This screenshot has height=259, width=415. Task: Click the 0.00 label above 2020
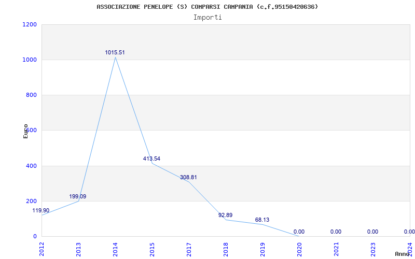click(x=299, y=232)
